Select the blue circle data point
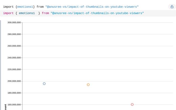Screen dimensions: 176x110 tap(44, 84)
